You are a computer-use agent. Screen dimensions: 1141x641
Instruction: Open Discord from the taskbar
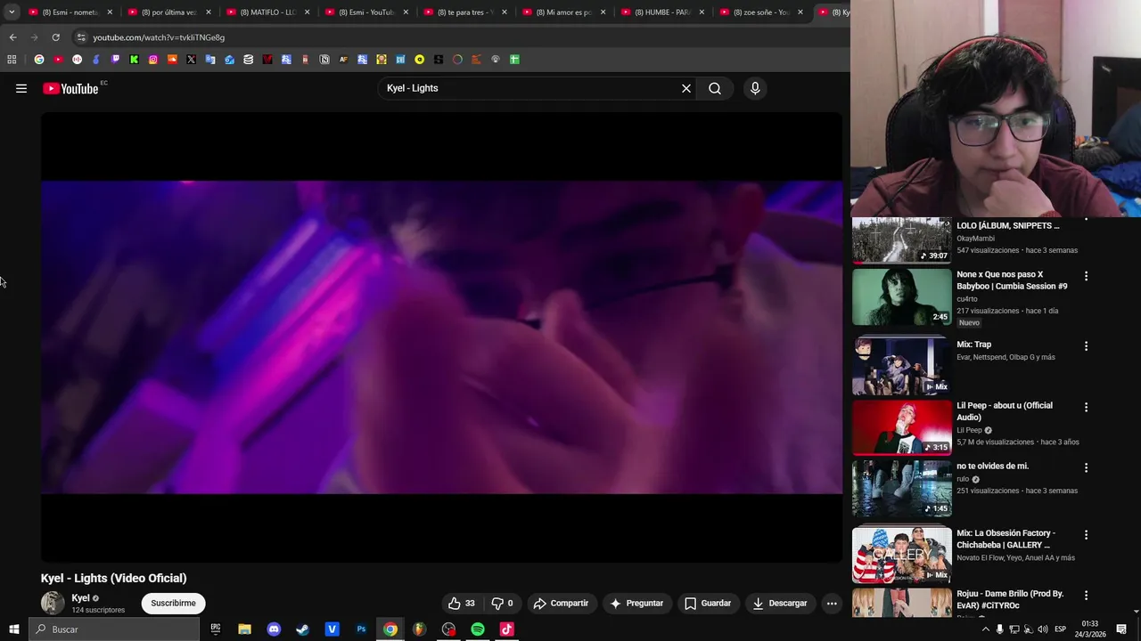274,629
